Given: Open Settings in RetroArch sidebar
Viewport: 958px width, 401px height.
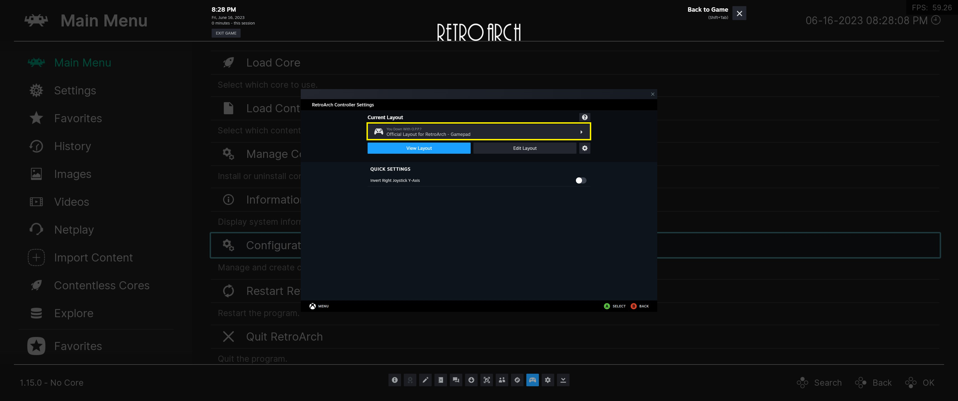Looking at the screenshot, I should tap(75, 91).
